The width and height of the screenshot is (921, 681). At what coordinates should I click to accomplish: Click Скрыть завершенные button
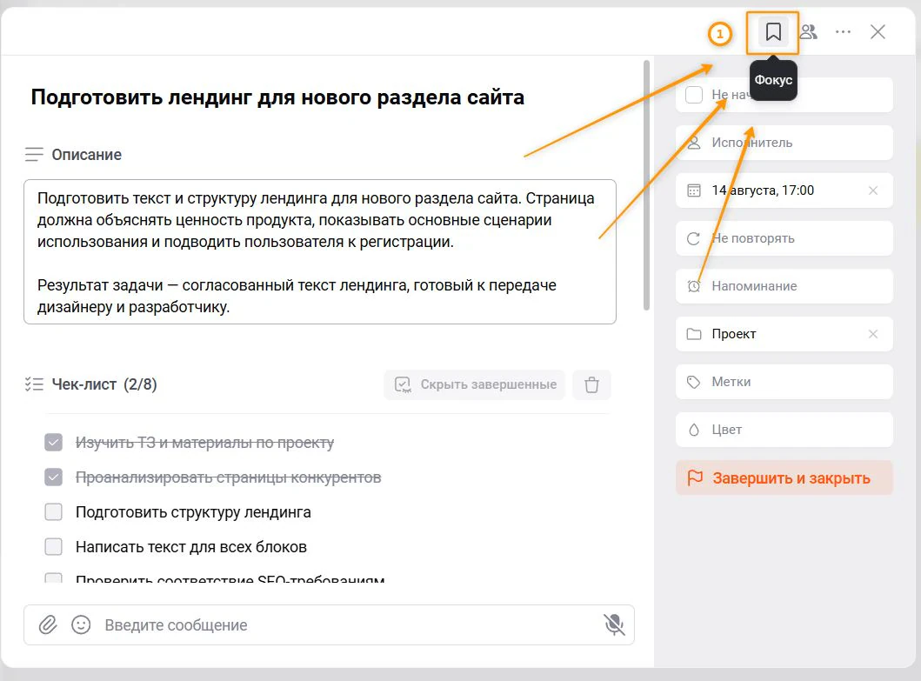point(475,385)
